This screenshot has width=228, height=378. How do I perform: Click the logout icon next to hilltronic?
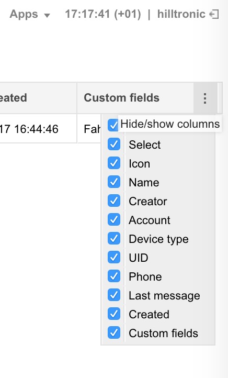(x=214, y=14)
